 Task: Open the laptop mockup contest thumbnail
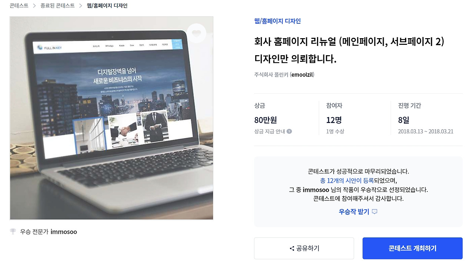point(111,118)
